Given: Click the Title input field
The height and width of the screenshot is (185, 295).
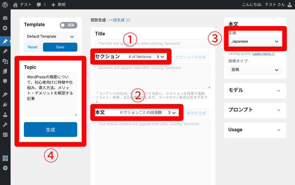Looking at the screenshot, I should click(153, 44).
